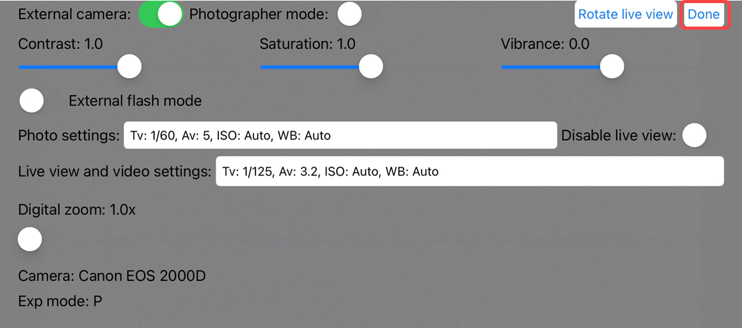
Task: Tap the Rotate live view button
Action: (x=626, y=14)
